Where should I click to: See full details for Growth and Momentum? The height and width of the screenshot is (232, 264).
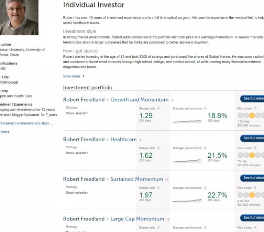253,99
